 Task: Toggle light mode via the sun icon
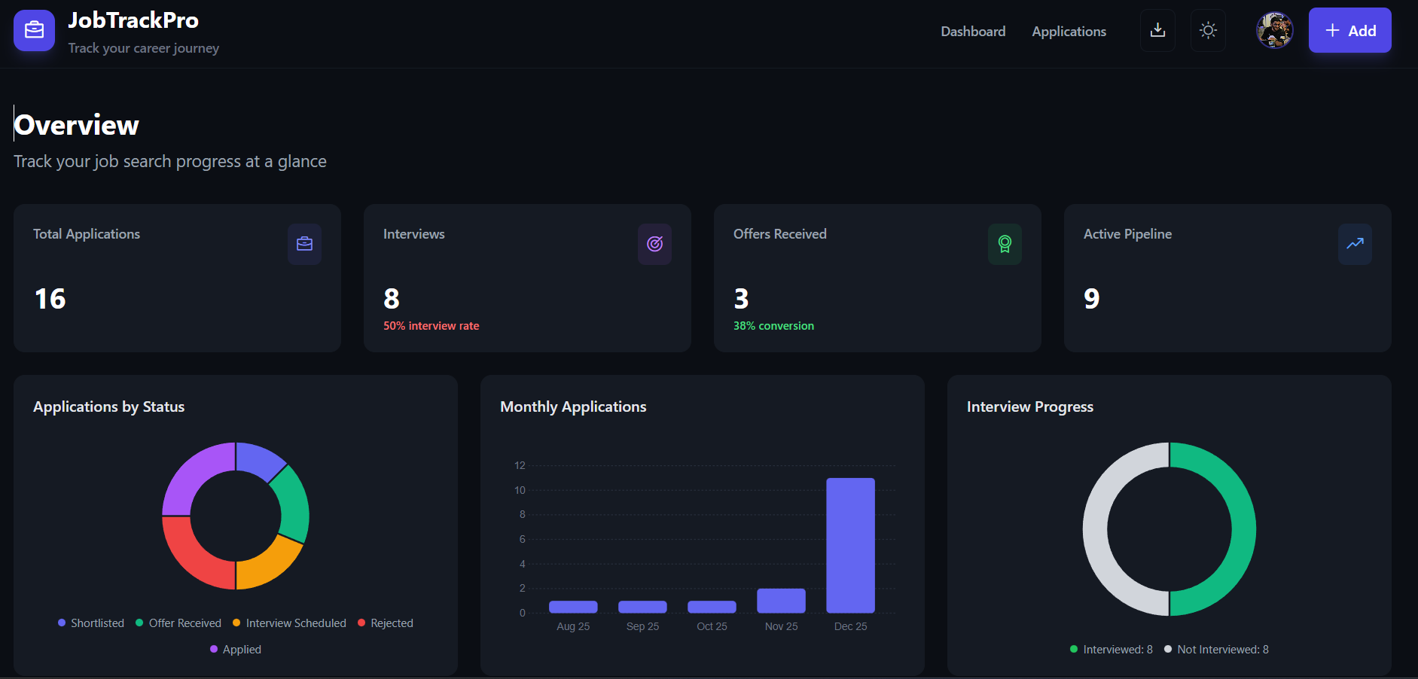(1208, 30)
